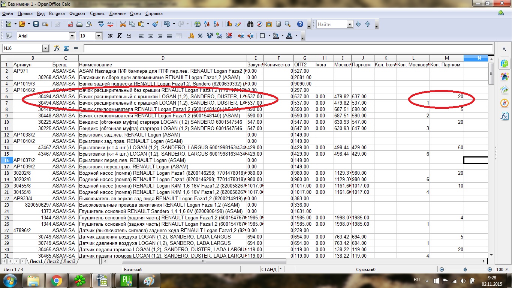Apply percent number format
This screenshot has height=288, width=512.
pyautogui.click(x=201, y=36)
